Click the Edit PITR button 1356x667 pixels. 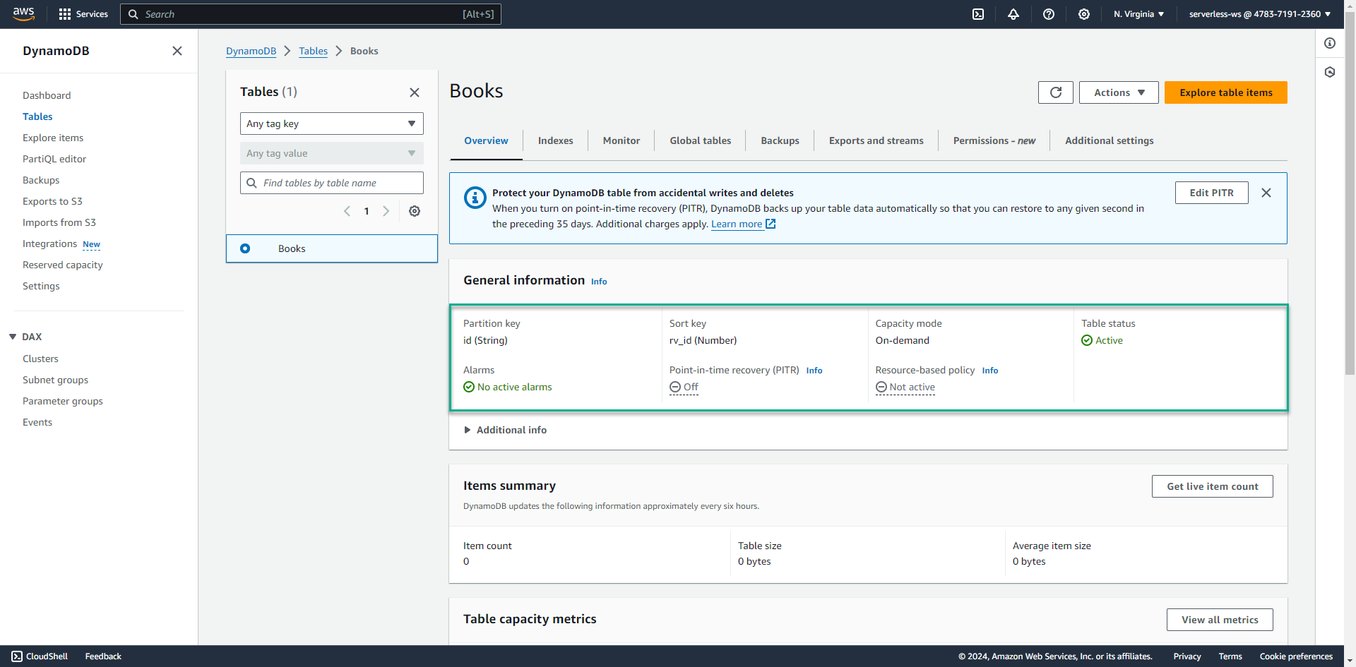point(1212,193)
